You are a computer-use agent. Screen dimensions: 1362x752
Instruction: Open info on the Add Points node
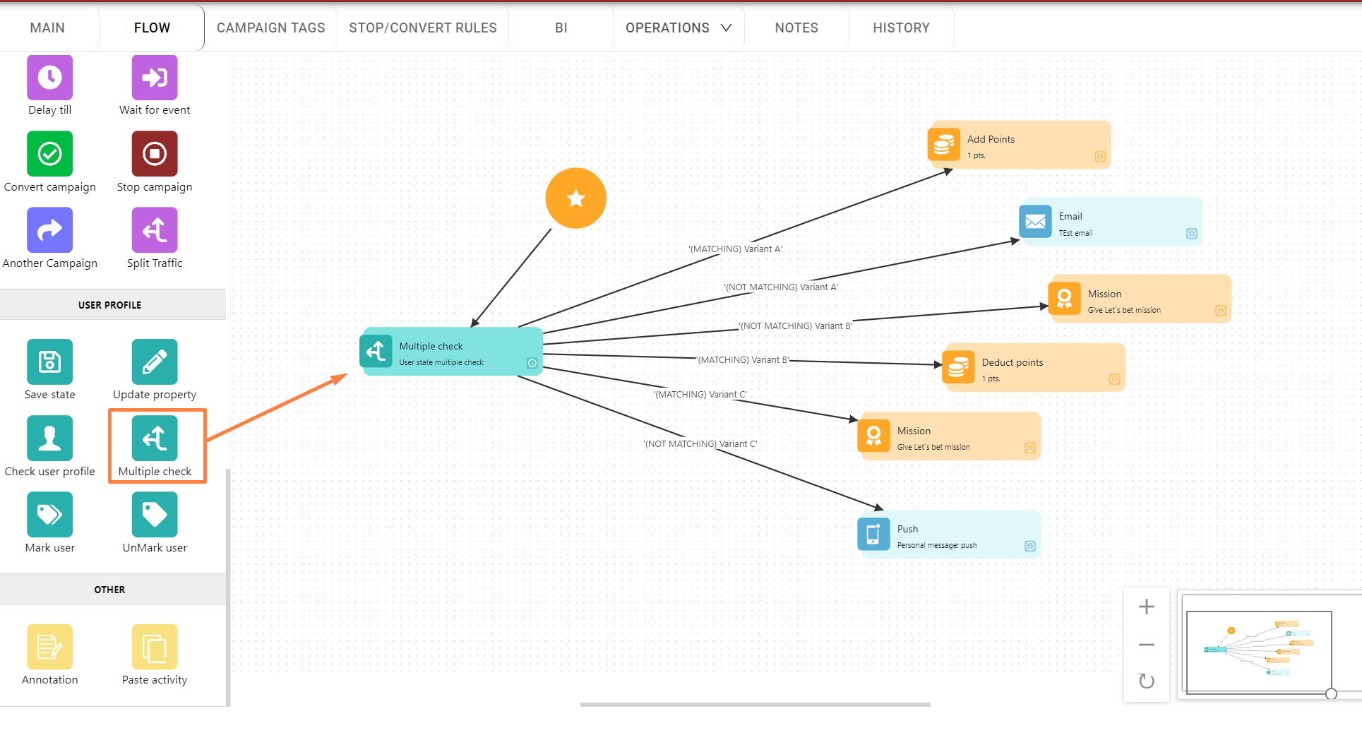pos(1099,157)
